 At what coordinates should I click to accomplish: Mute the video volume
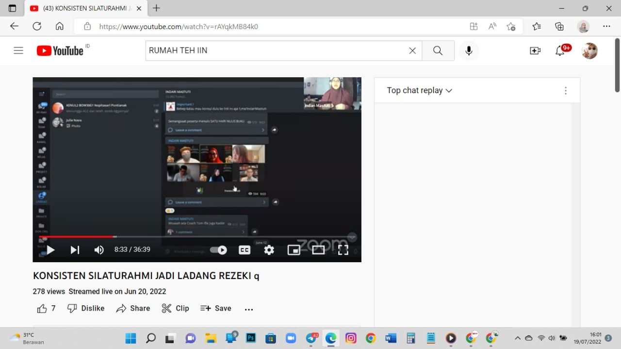pos(99,250)
